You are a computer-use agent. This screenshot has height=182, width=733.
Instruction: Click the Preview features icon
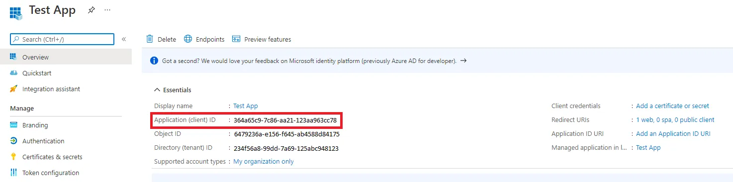[236, 39]
